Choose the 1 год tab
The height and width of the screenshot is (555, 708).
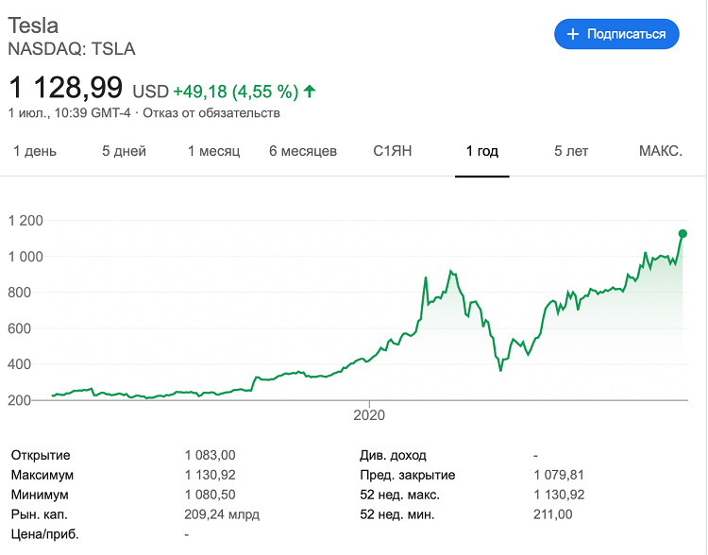pyautogui.click(x=482, y=151)
